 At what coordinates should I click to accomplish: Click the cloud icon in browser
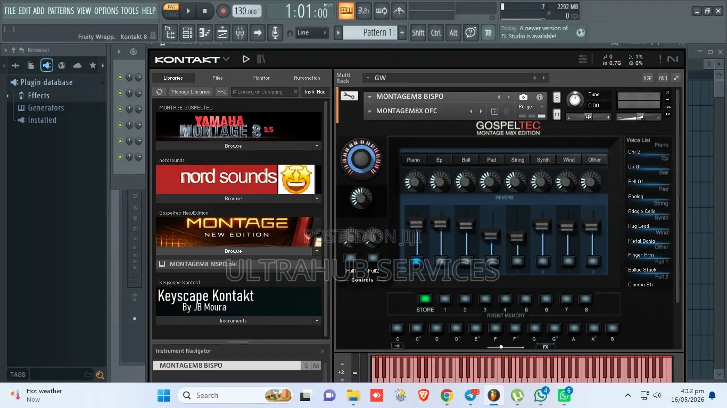point(77,65)
